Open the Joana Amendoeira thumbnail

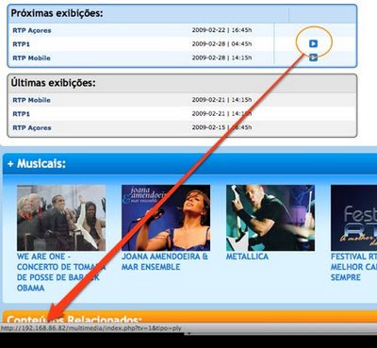tap(166, 218)
